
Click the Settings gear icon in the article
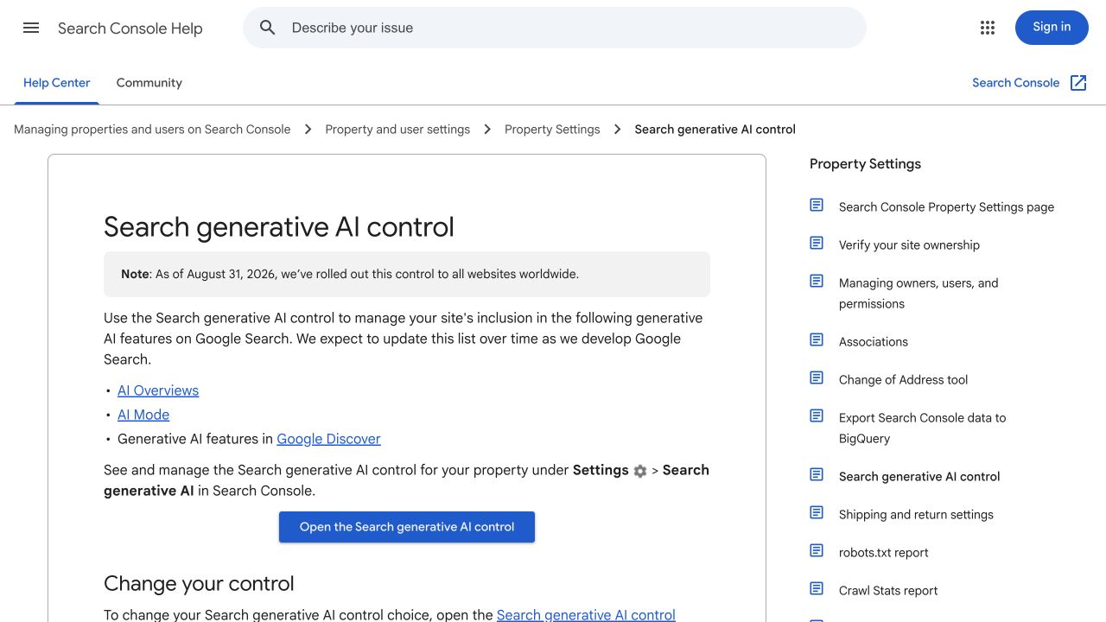[x=640, y=471]
